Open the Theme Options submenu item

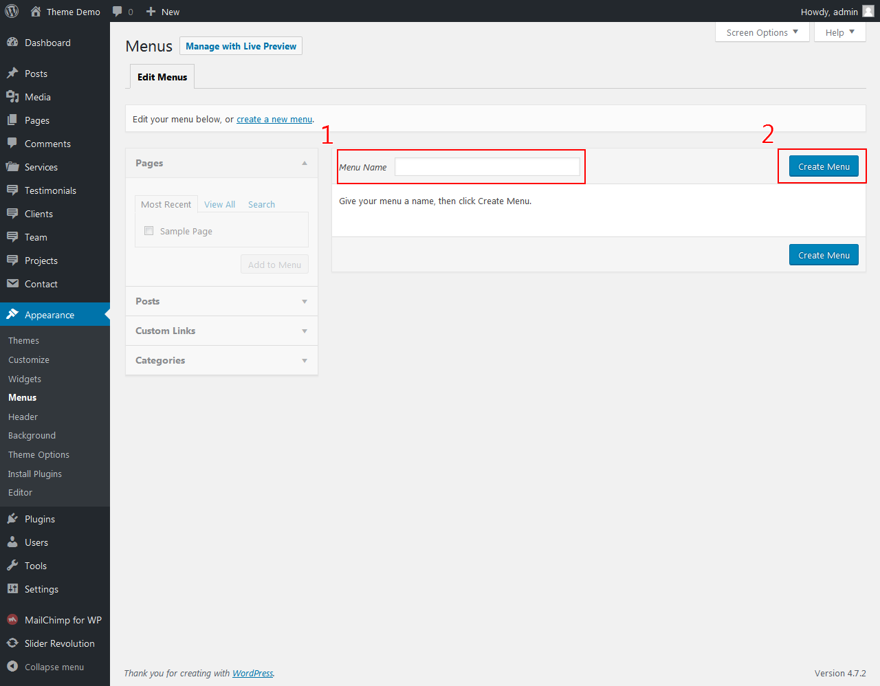pos(38,455)
